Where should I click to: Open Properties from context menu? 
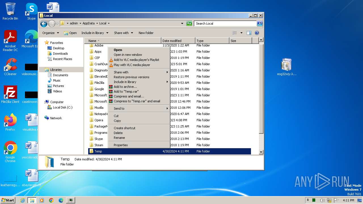pyautogui.click(x=139, y=145)
